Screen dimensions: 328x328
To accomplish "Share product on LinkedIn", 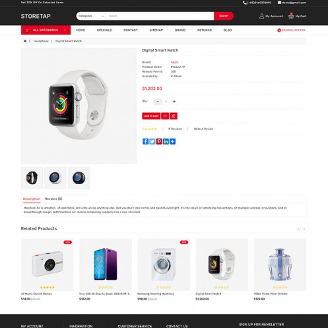I will pos(166,141).
